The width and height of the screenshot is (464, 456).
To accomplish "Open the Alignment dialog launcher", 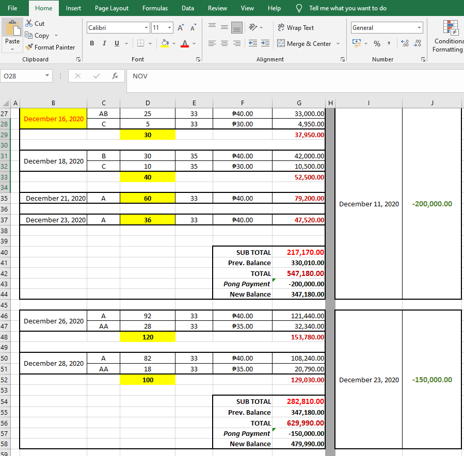I will (343, 59).
